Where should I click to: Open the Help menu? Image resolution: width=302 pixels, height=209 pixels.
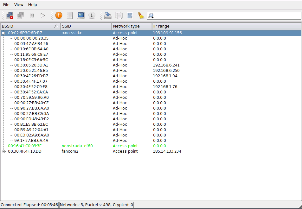pyautogui.click(x=33, y=5)
